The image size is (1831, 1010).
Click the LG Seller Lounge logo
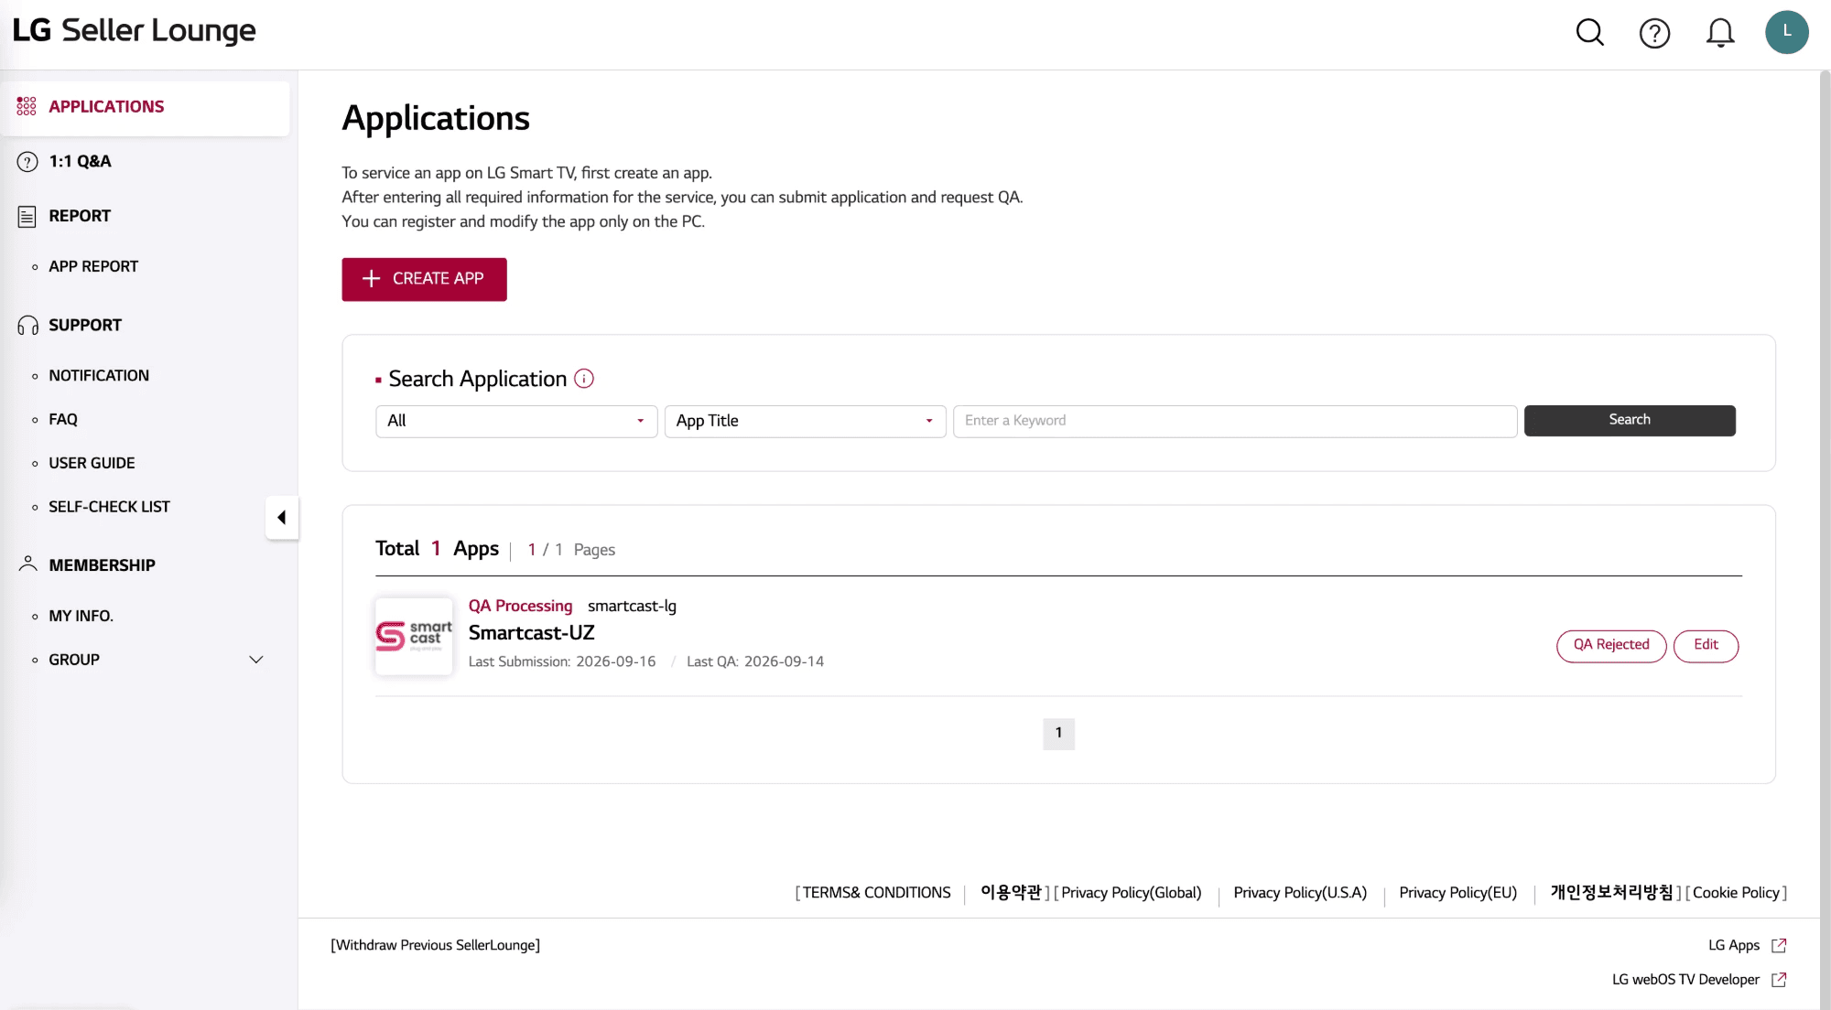pyautogui.click(x=135, y=30)
